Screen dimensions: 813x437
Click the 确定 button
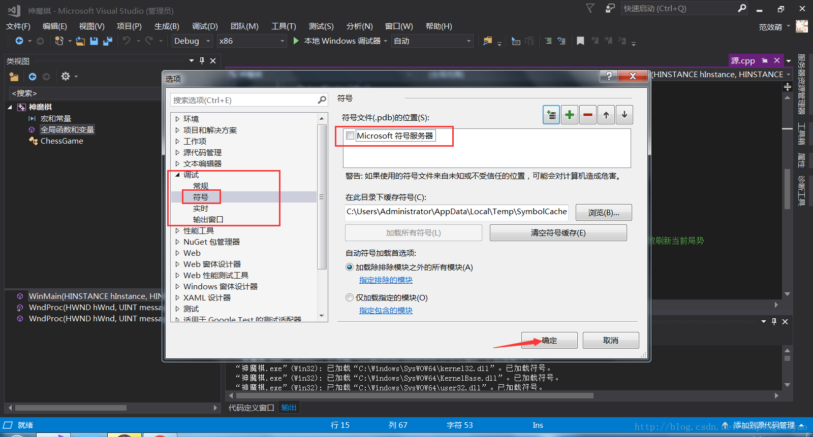549,340
